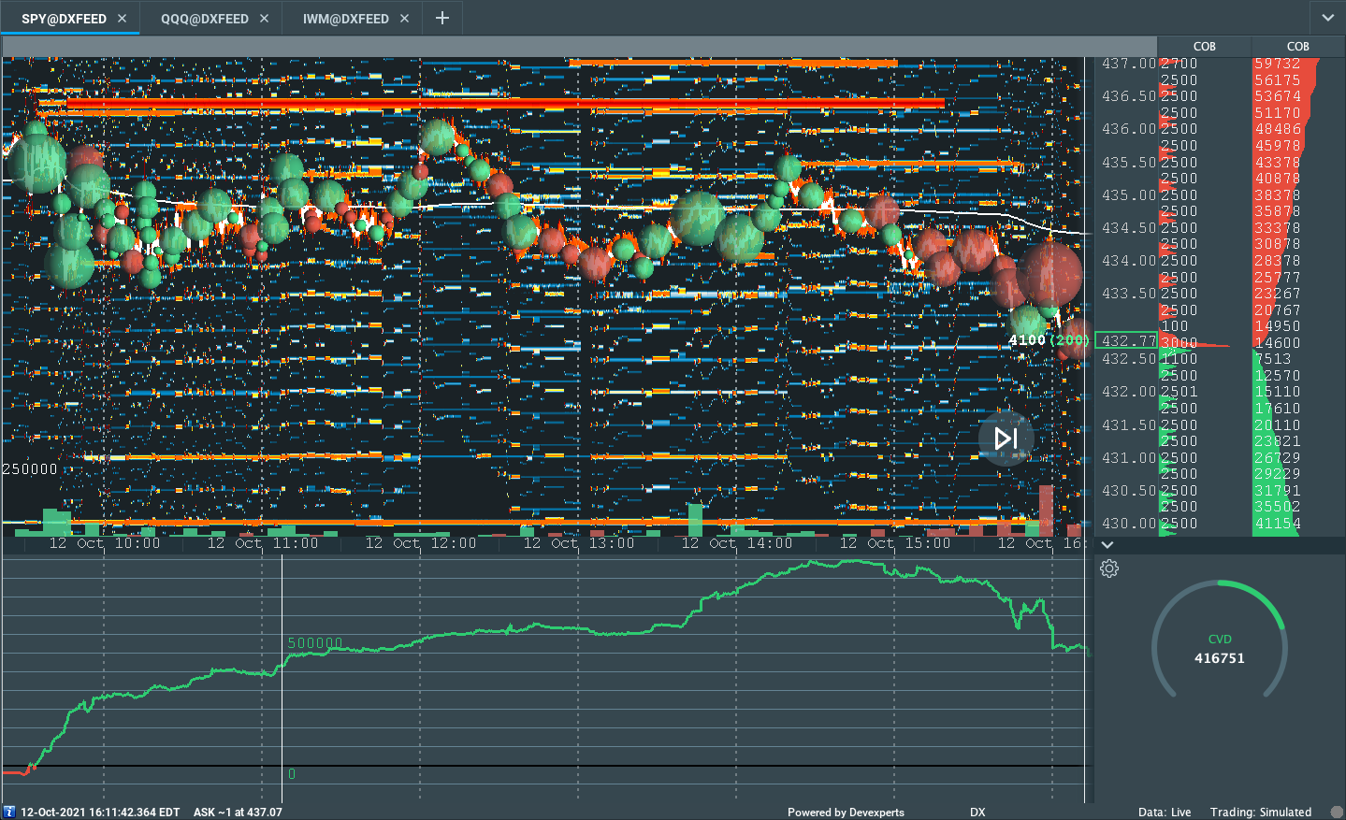
Task: Close the QQQ@DXFEED tab
Action: pyautogui.click(x=264, y=19)
